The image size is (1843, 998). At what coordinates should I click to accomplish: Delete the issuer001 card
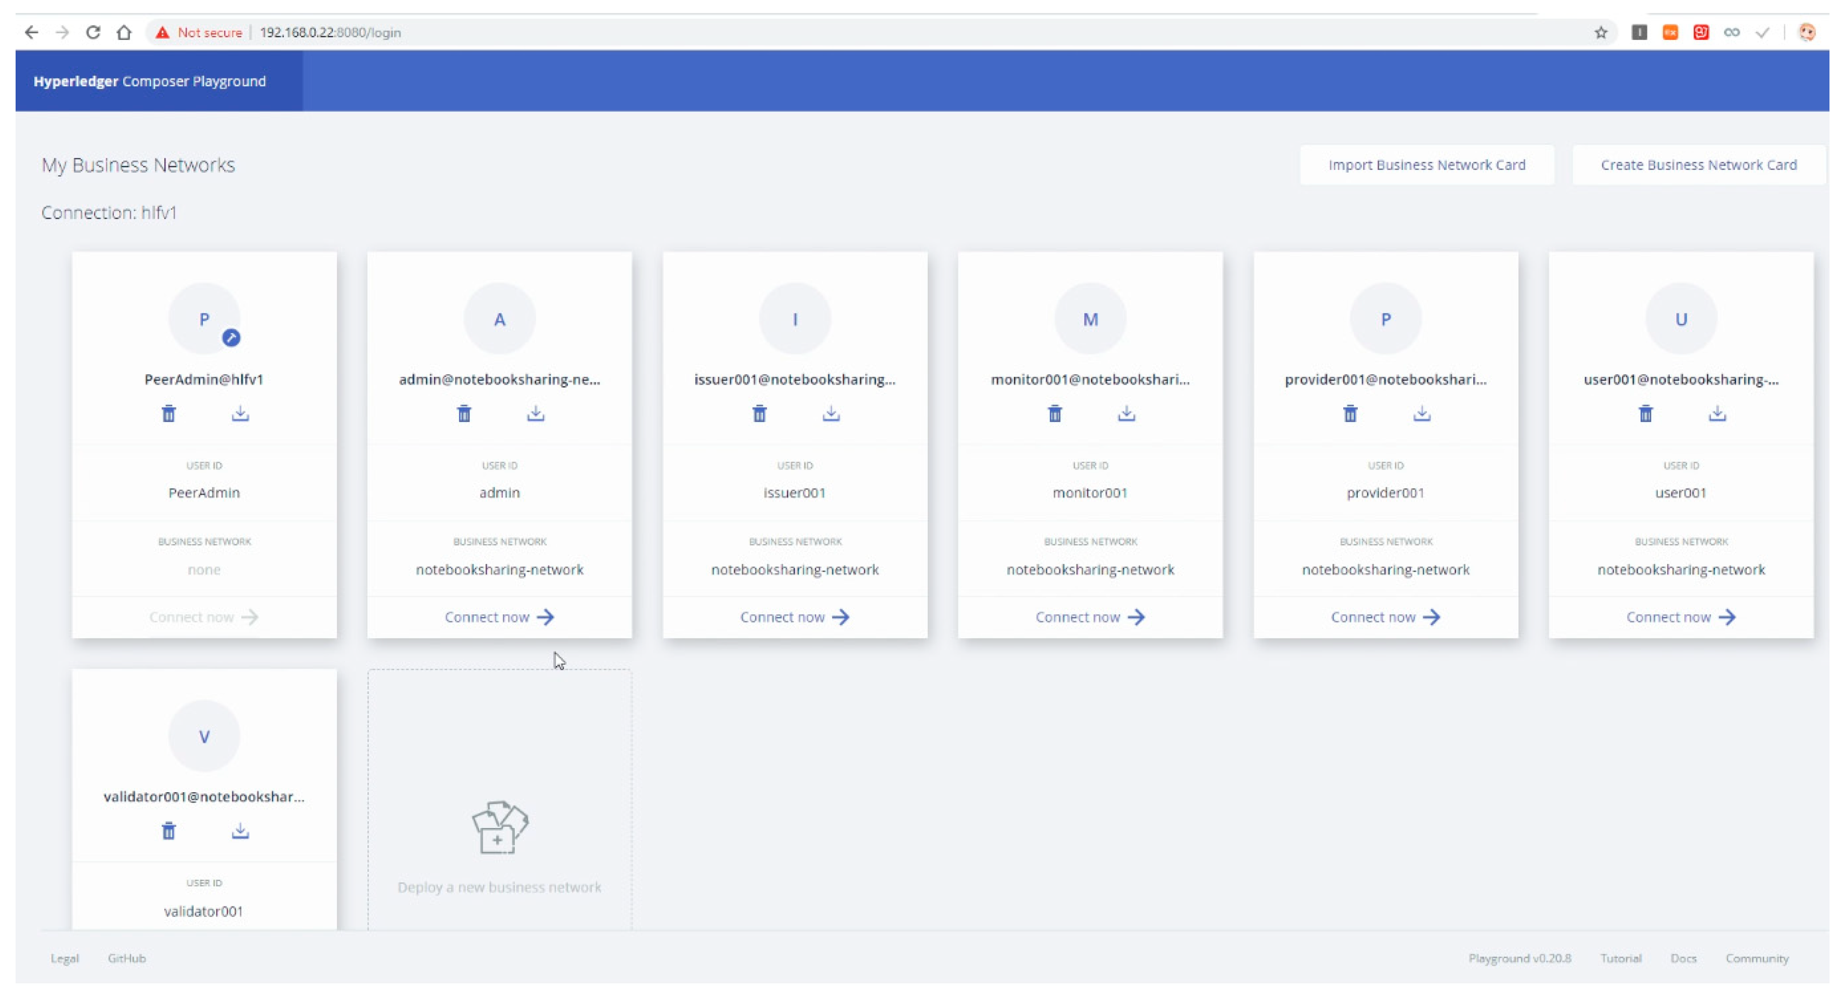pyautogui.click(x=759, y=414)
